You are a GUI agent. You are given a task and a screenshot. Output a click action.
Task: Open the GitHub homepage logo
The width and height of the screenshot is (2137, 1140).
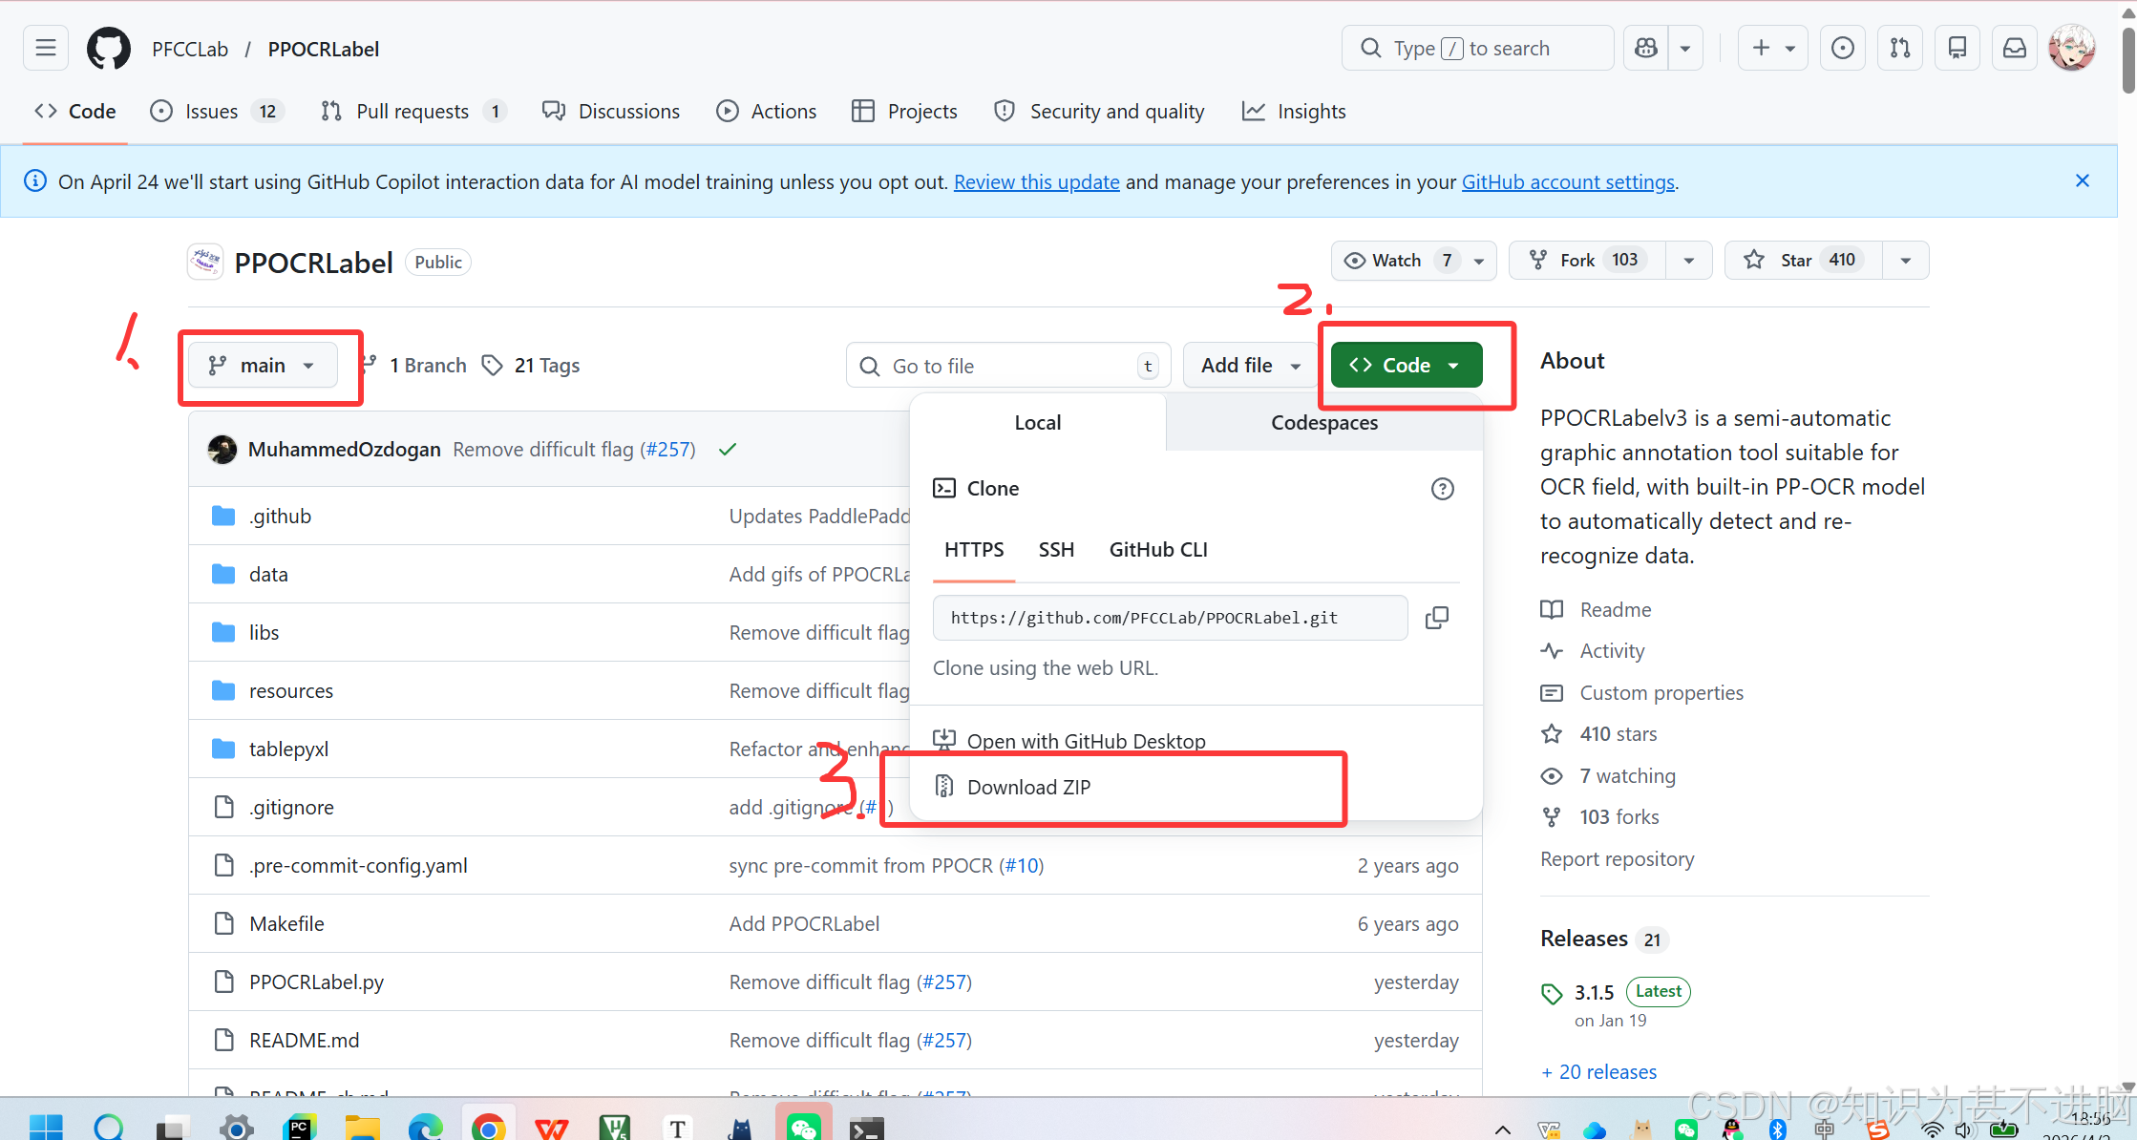(x=109, y=49)
